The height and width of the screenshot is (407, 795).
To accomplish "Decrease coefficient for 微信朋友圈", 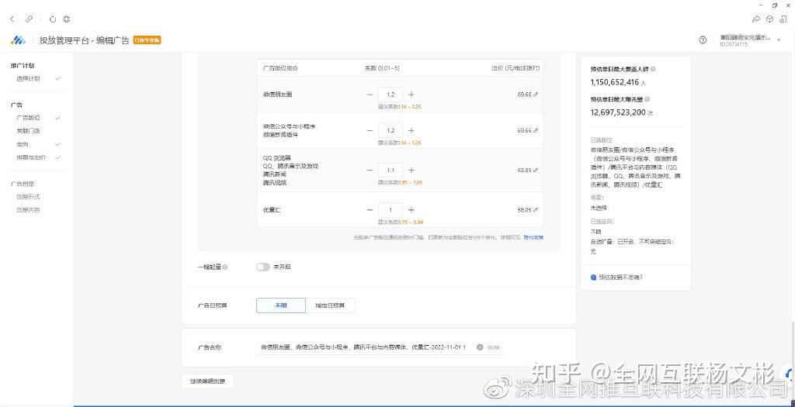I will [370, 95].
